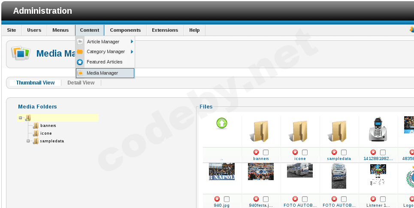The width and height of the screenshot is (414, 208).
Task: Click the Media Manager menu item icon
Action: 80,73
